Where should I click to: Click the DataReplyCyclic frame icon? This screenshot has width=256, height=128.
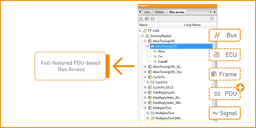[150, 92]
